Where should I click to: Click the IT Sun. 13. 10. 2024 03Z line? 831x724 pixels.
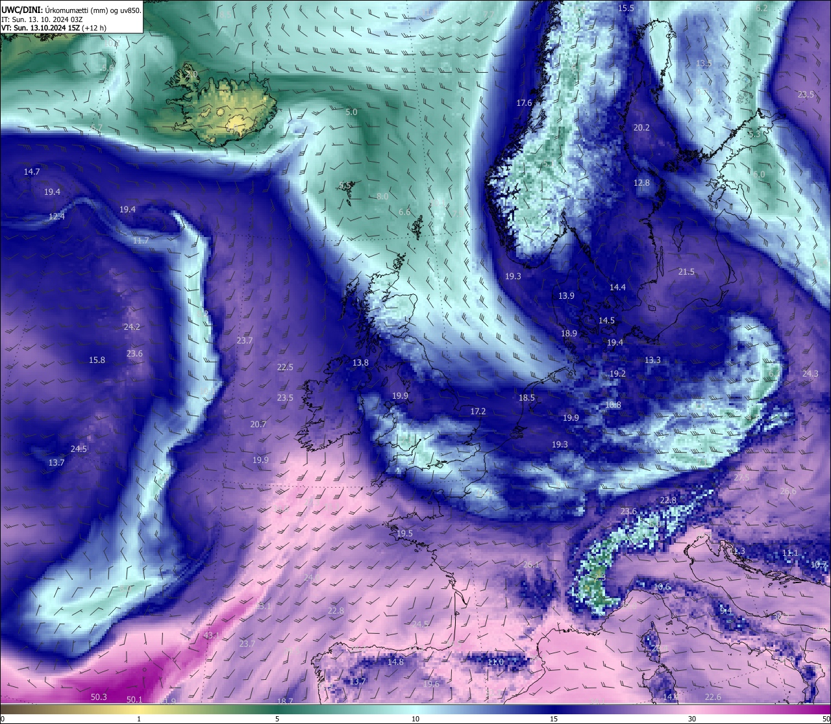[42, 19]
